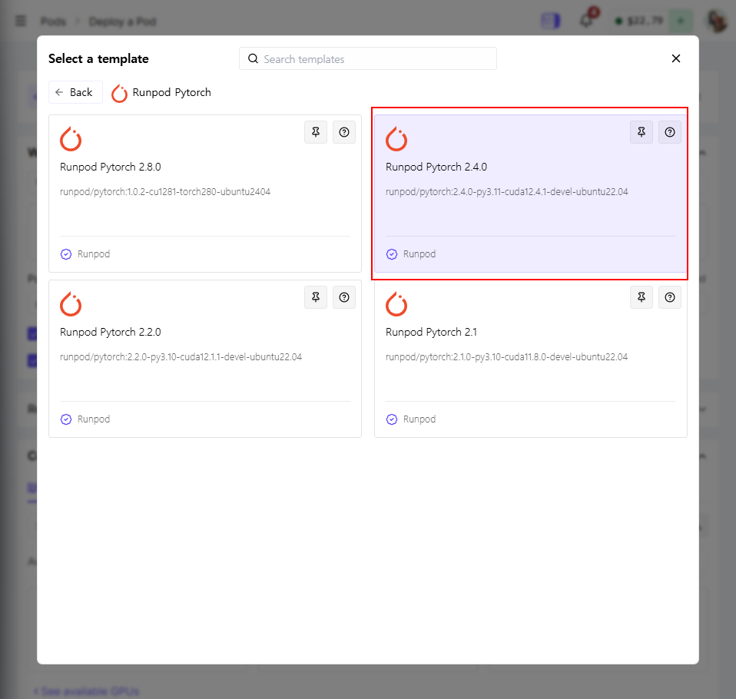Select the Runpod Pytorch 2.2.0 title
Viewport: 736px width, 699px height.
(x=111, y=333)
